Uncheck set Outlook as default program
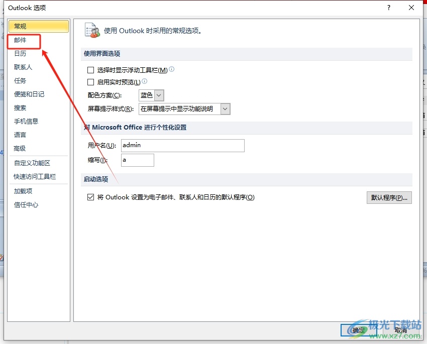The height and width of the screenshot is (344, 427). tap(91, 197)
